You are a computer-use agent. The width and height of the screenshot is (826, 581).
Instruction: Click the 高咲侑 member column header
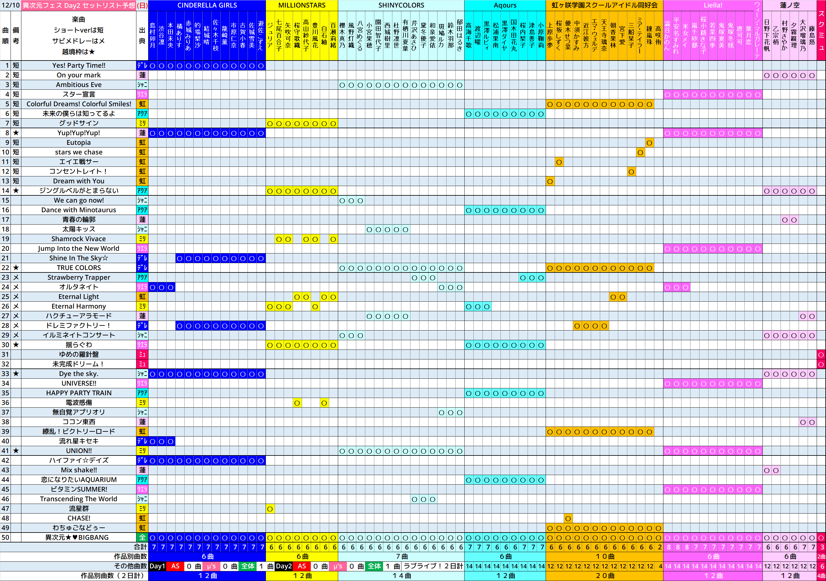coord(658,36)
